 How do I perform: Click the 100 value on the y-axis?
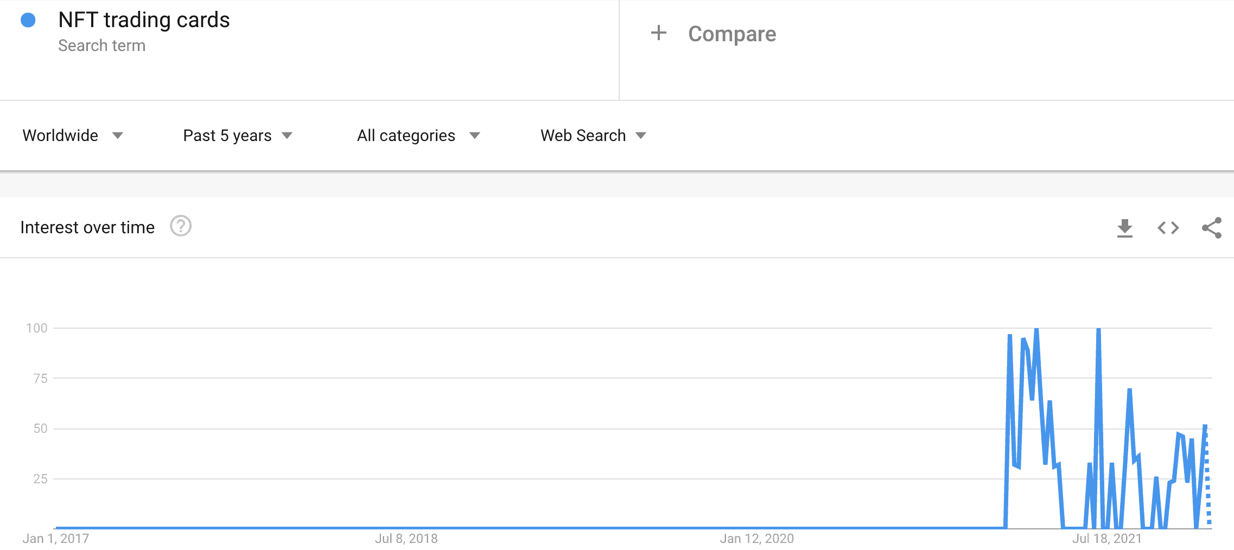tap(36, 328)
